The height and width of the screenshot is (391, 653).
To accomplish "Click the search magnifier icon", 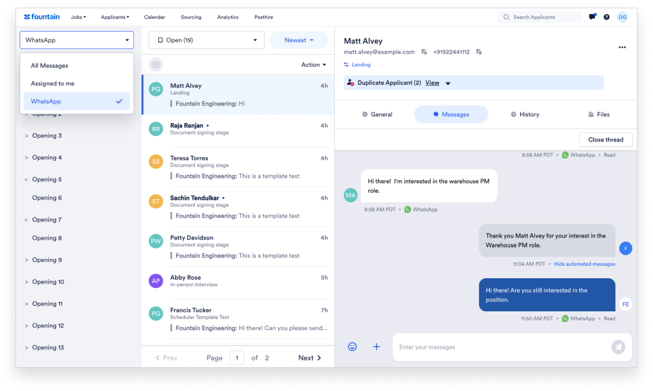I will click(506, 17).
